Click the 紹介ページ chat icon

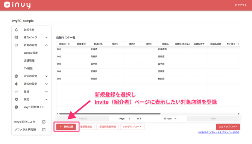16,37
